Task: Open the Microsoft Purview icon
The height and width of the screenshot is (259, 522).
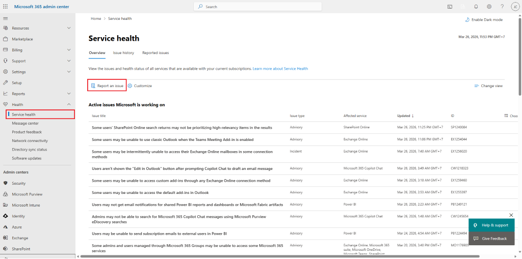Action: (5, 194)
